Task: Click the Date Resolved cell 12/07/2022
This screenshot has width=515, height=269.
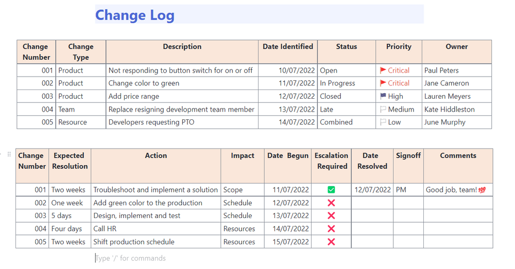Action: [x=372, y=190]
